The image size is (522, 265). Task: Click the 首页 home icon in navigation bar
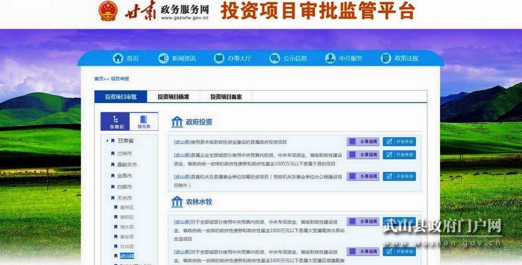point(118,59)
